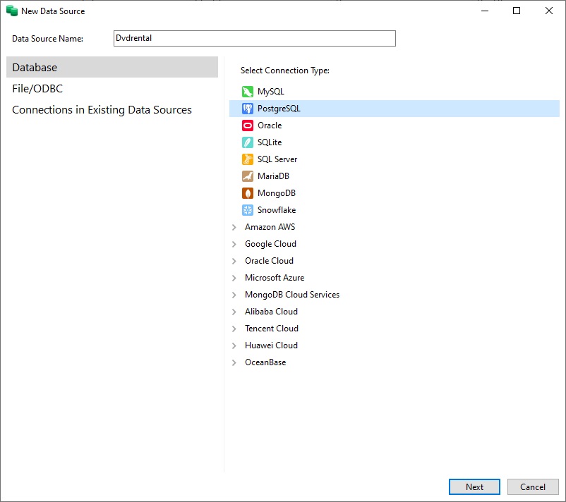
Task: Maximize the New Data Source window
Action: point(517,11)
